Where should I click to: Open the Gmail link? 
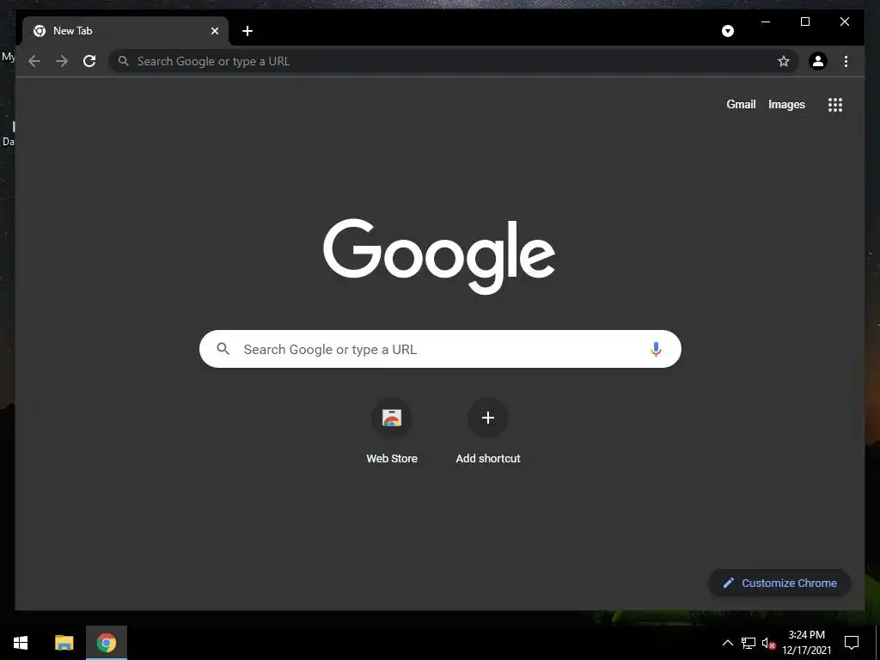[x=741, y=104]
